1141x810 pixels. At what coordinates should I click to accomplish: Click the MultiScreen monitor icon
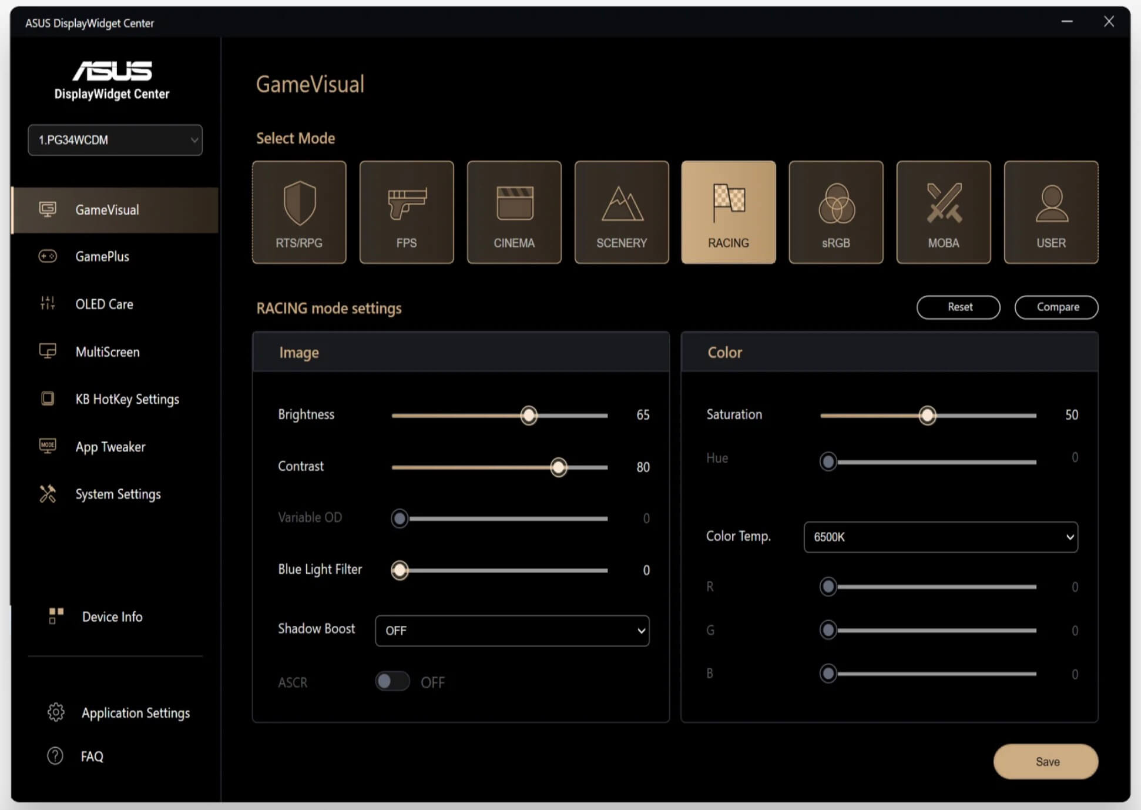point(48,352)
